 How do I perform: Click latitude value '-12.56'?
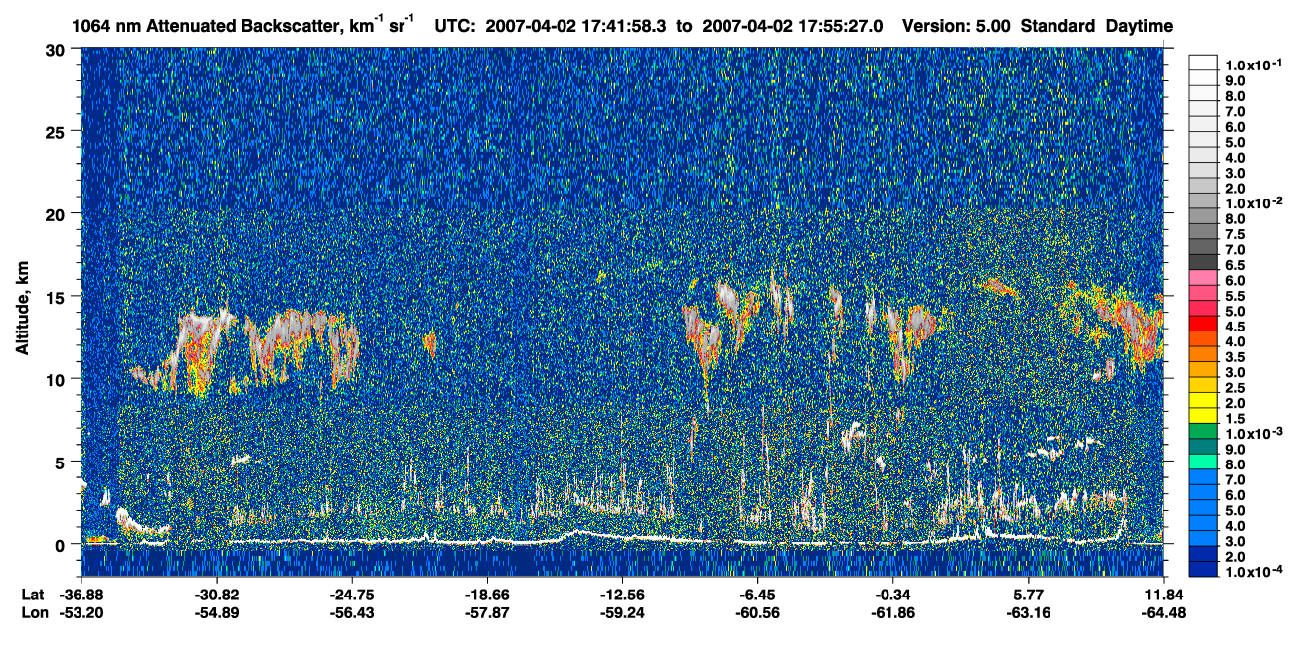coord(621,595)
